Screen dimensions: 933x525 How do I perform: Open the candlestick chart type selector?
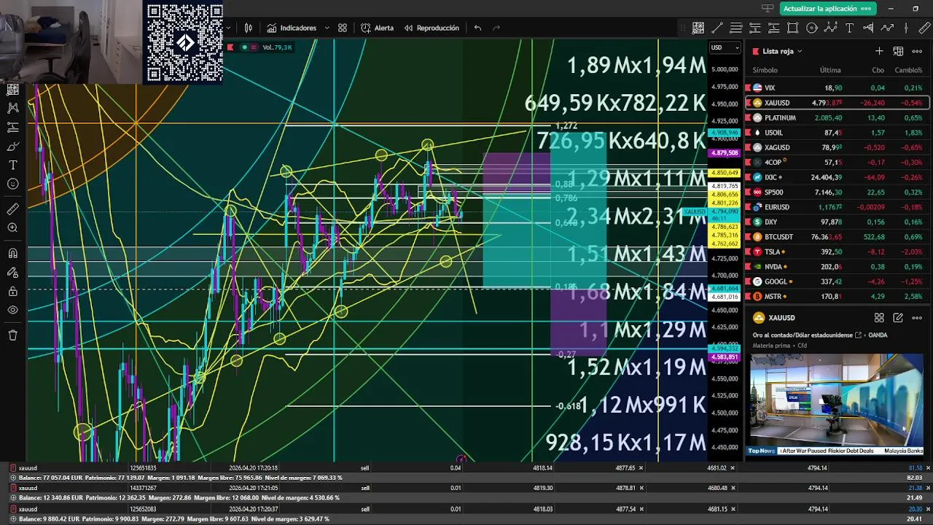point(249,28)
